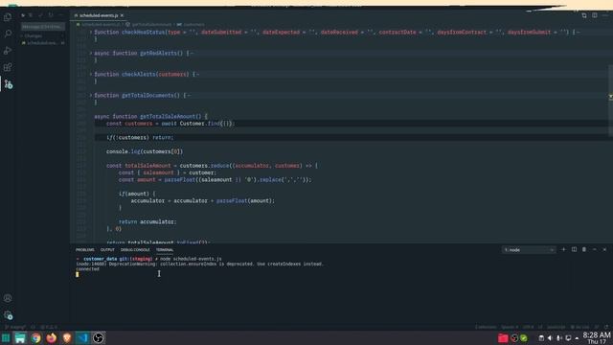
Task: Show hidden system tray icons arrow
Action: point(577,338)
